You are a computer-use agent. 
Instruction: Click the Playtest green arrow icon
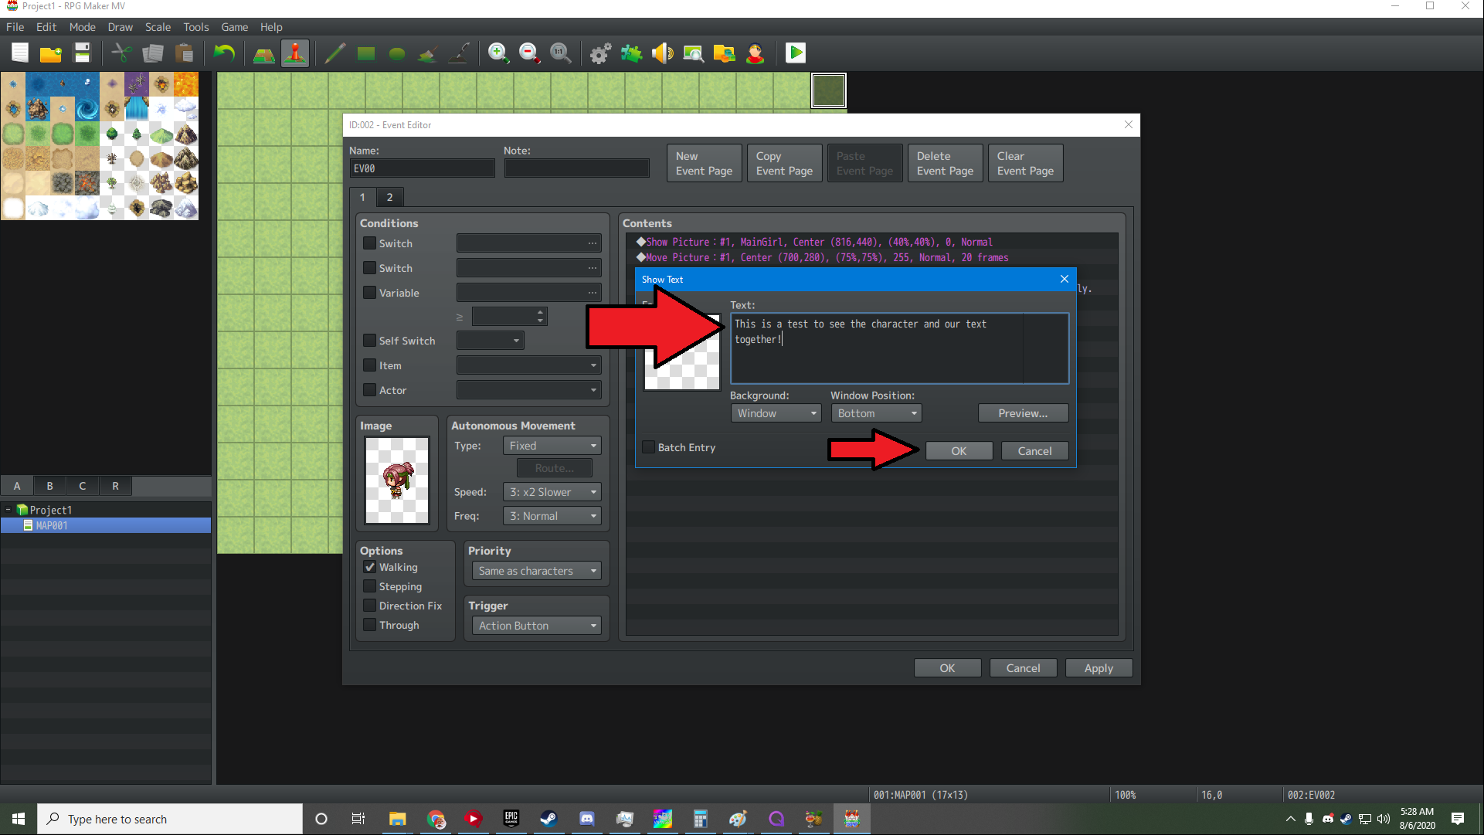point(795,53)
